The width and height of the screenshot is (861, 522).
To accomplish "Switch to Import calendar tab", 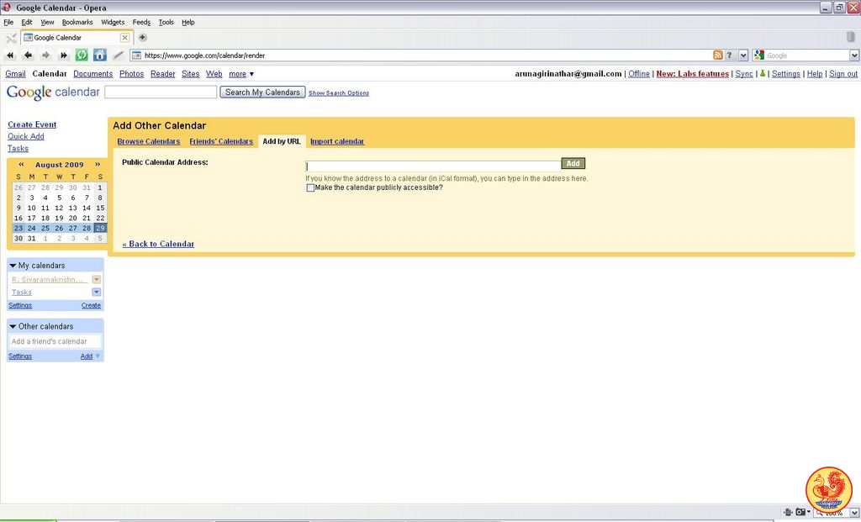I will click(x=336, y=141).
